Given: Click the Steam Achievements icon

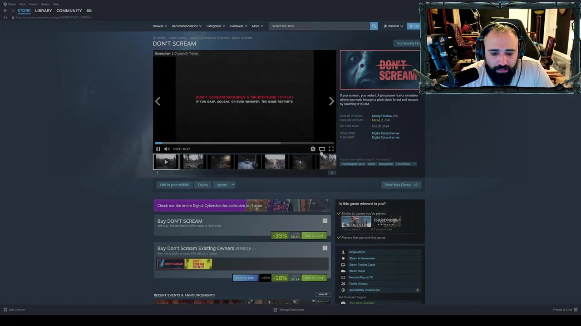Looking at the screenshot, I should click(343, 258).
